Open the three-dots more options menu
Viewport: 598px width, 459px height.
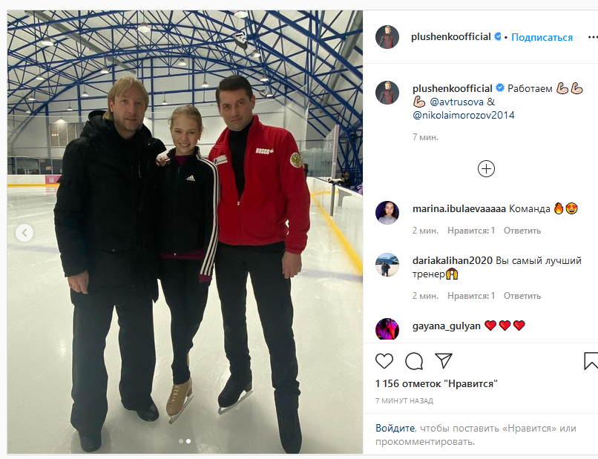pyautogui.click(x=593, y=37)
